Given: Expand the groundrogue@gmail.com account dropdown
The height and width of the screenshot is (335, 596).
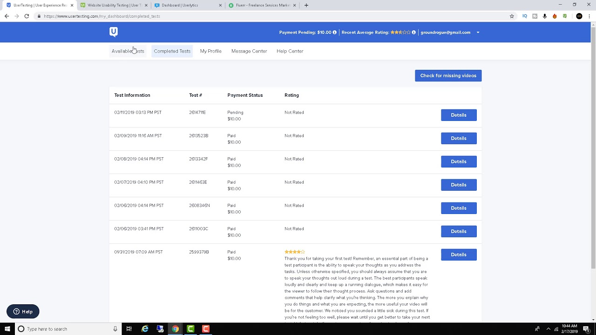Looking at the screenshot, I should point(478,33).
